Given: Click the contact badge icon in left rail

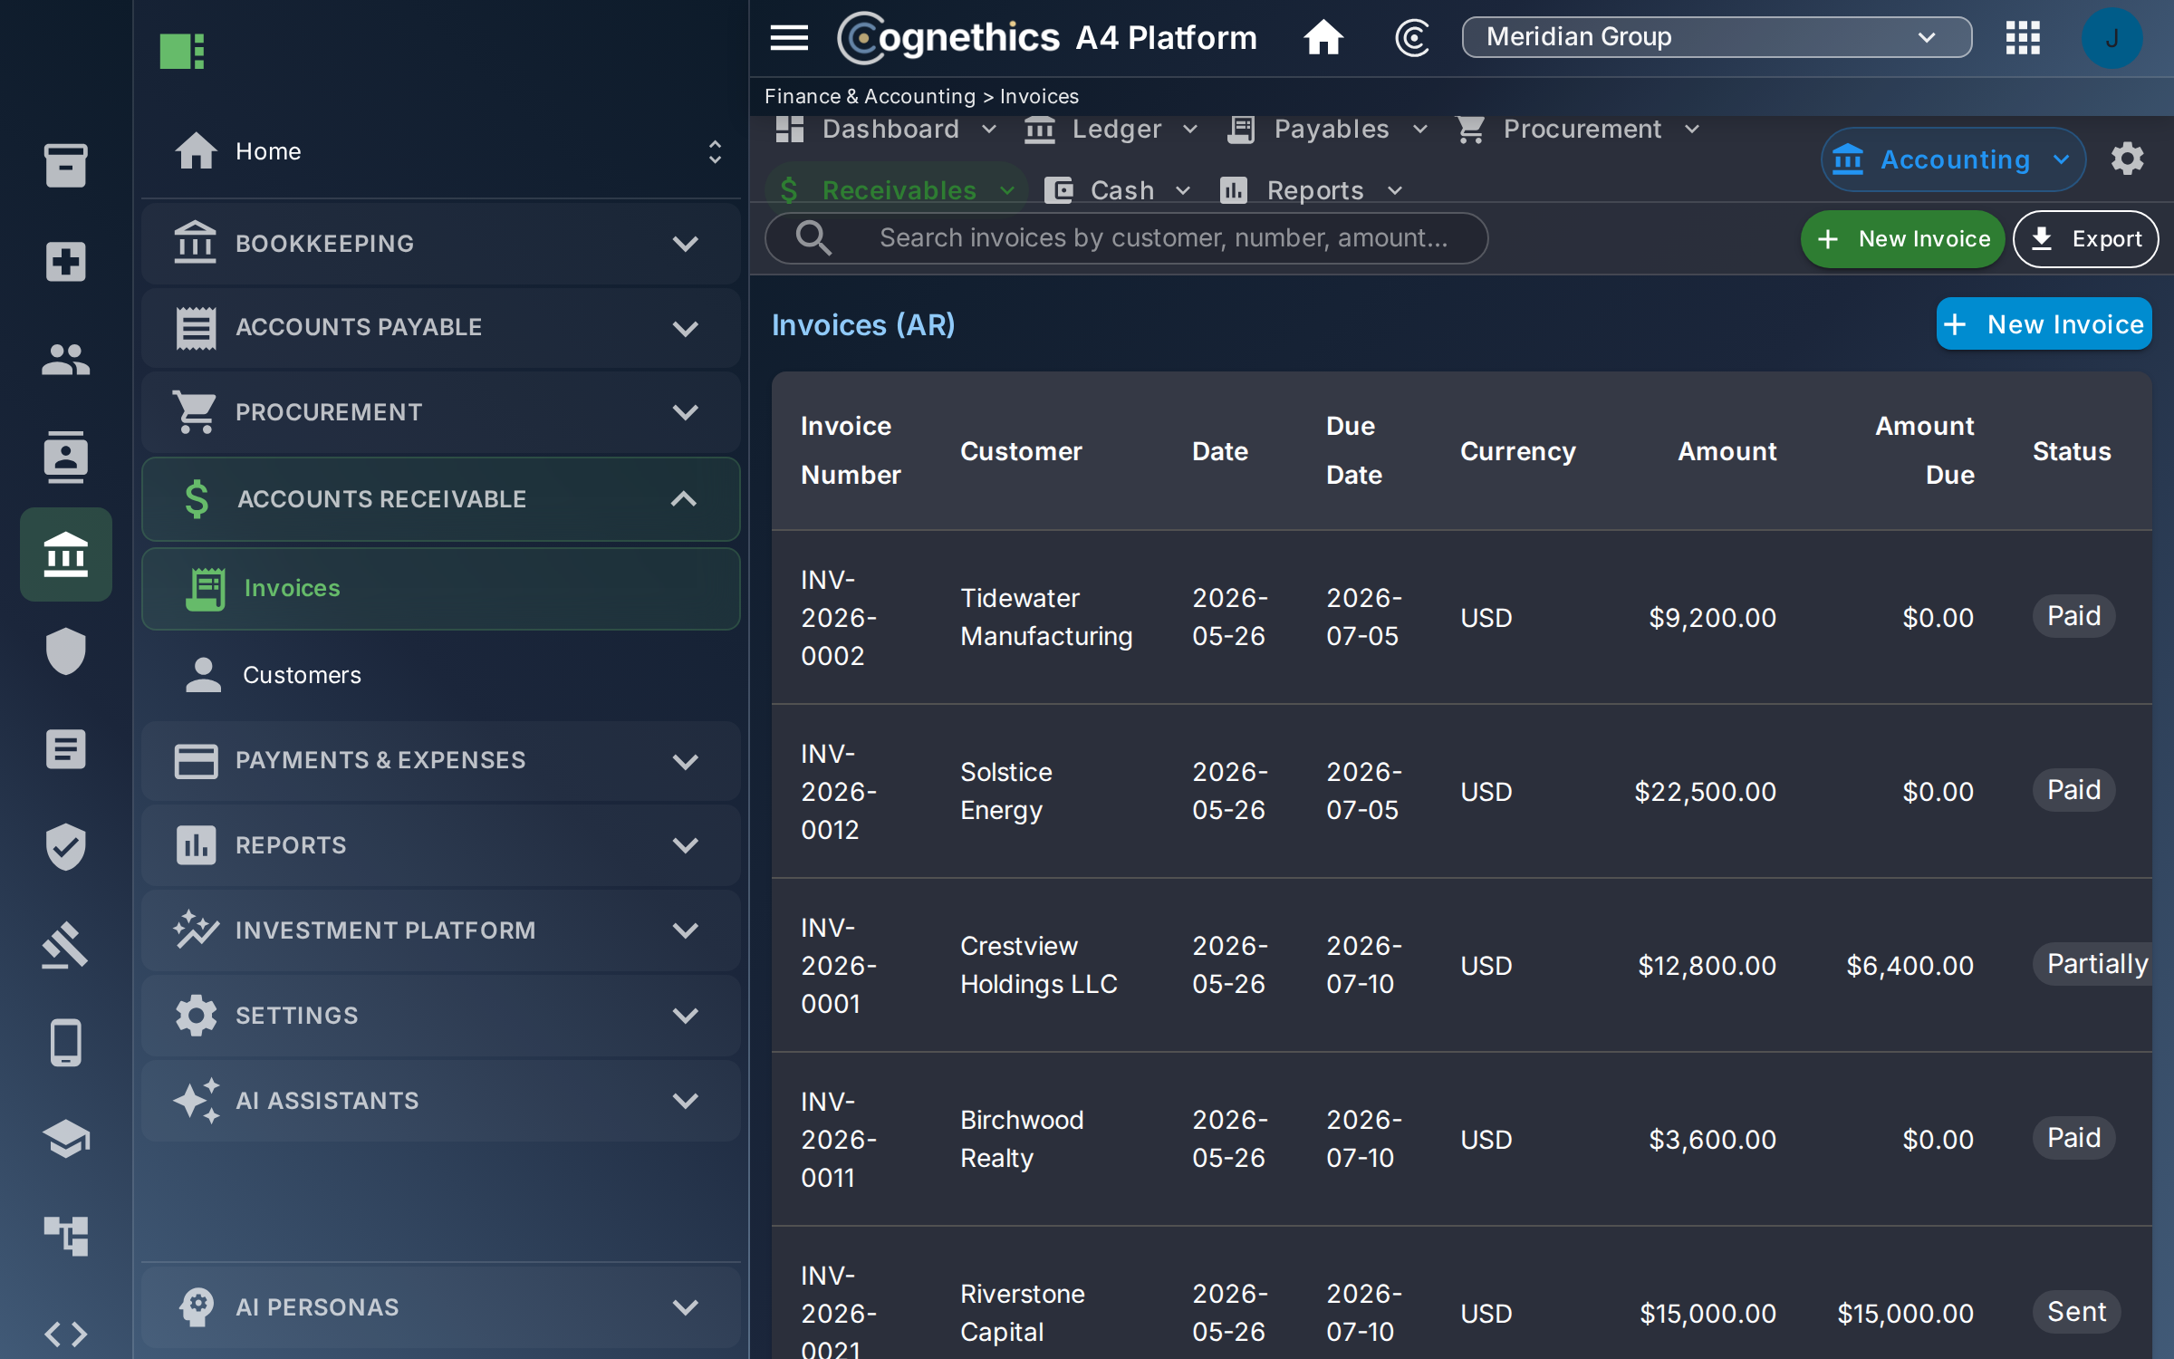Looking at the screenshot, I should point(65,457).
